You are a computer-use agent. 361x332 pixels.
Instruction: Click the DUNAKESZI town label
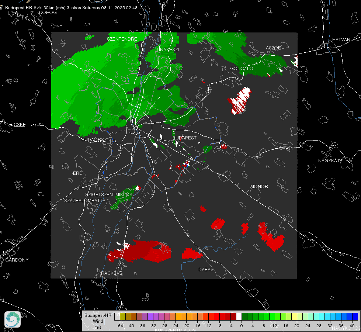point(166,49)
